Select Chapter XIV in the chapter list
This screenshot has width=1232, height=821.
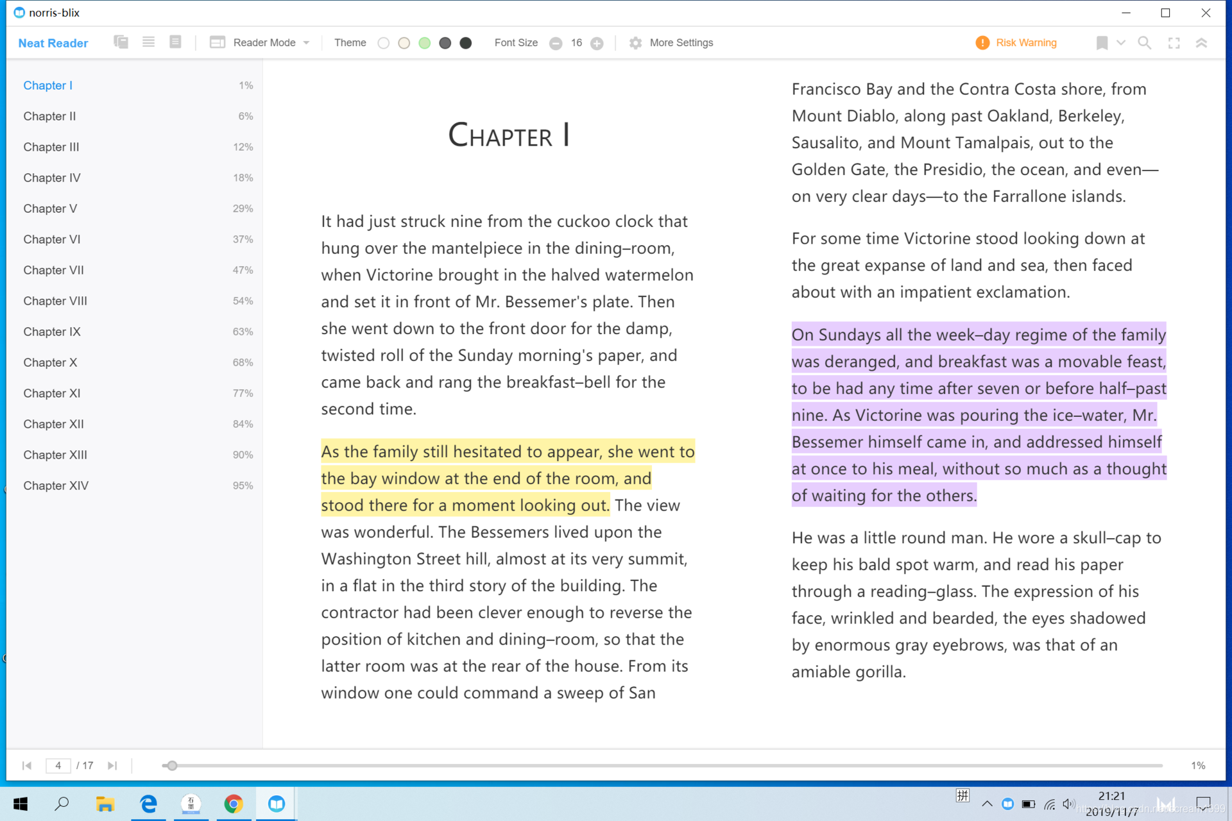(56, 486)
